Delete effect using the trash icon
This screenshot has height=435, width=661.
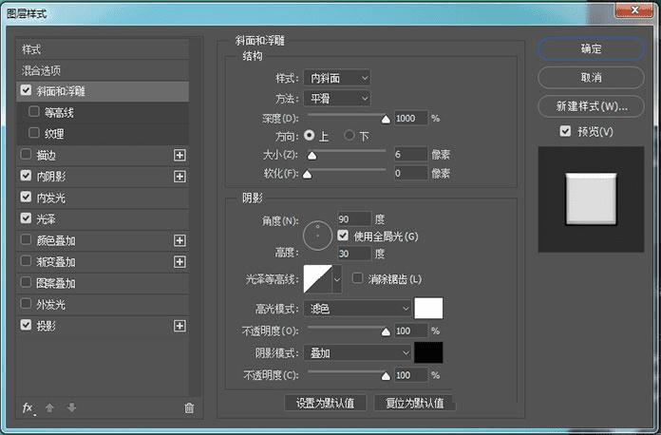tap(189, 408)
